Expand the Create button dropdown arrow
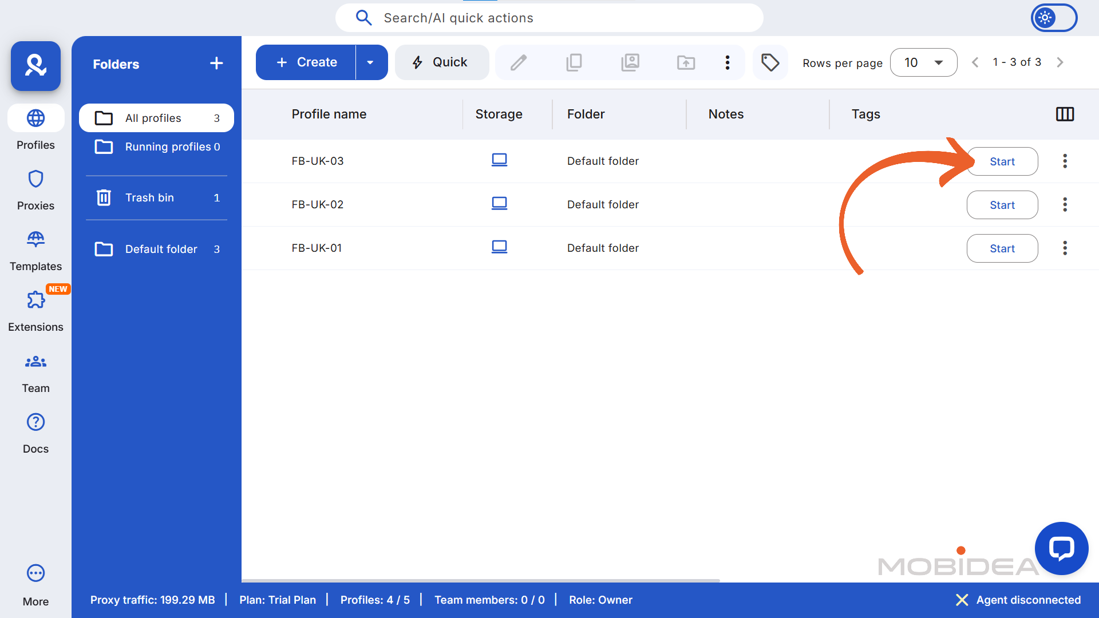The width and height of the screenshot is (1099, 618). tap(370, 62)
